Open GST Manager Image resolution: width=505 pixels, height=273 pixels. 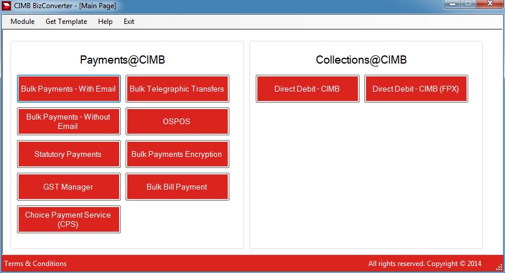tap(69, 187)
